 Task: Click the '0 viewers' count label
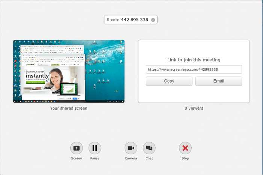[193, 108]
